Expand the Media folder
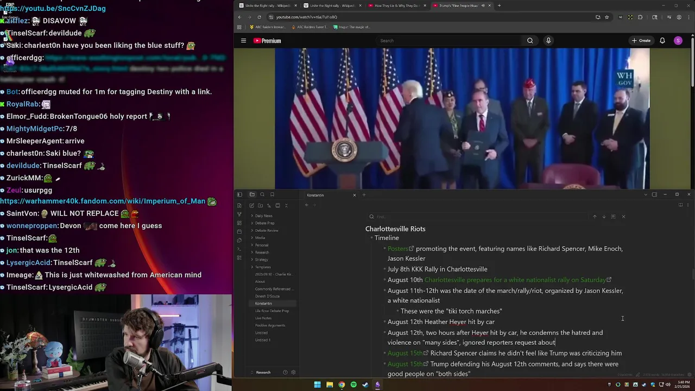The height and width of the screenshot is (391, 695). (260, 238)
